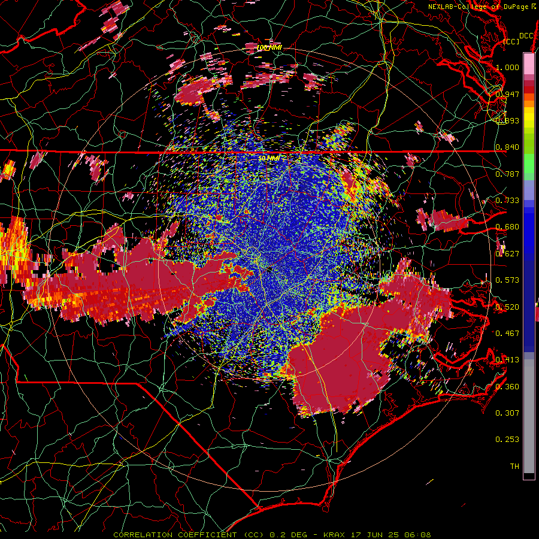Select the 0.360 scale value
This screenshot has width=539, height=539.
pos(507,386)
